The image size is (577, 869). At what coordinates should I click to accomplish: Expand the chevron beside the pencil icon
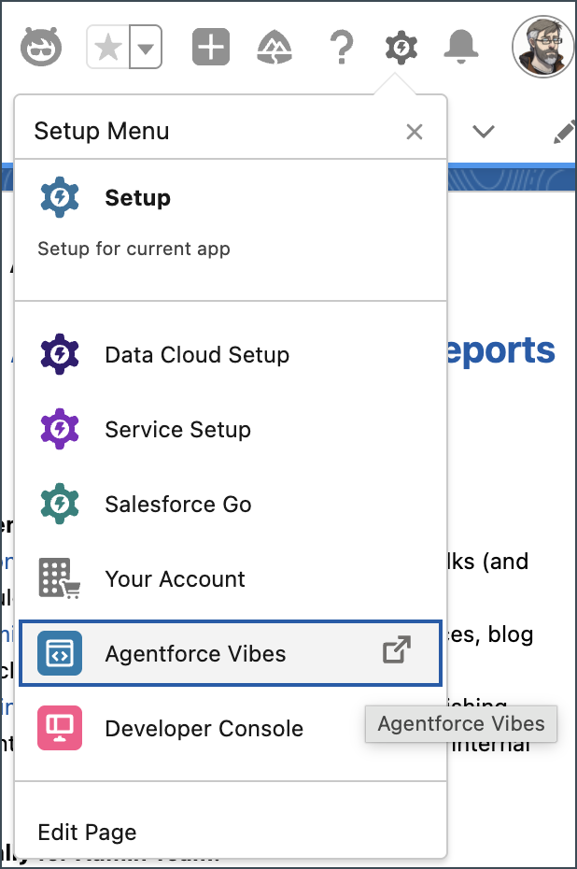click(483, 132)
